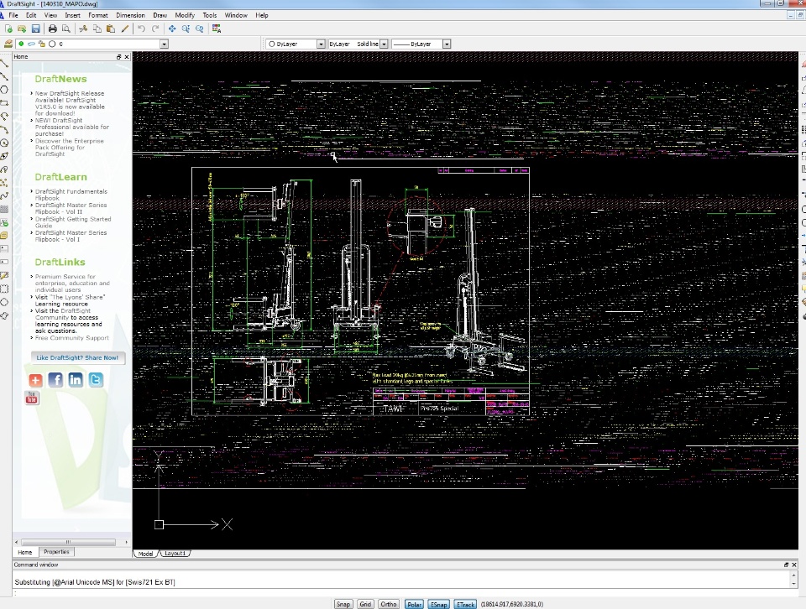Click the Facebook share icon
This screenshot has height=609, width=806.
pyautogui.click(x=55, y=380)
